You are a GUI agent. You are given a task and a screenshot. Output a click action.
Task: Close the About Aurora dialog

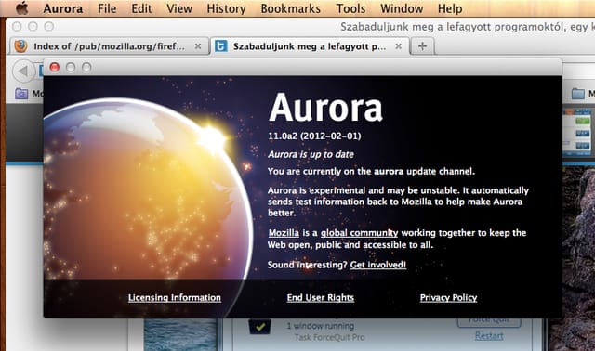point(55,67)
